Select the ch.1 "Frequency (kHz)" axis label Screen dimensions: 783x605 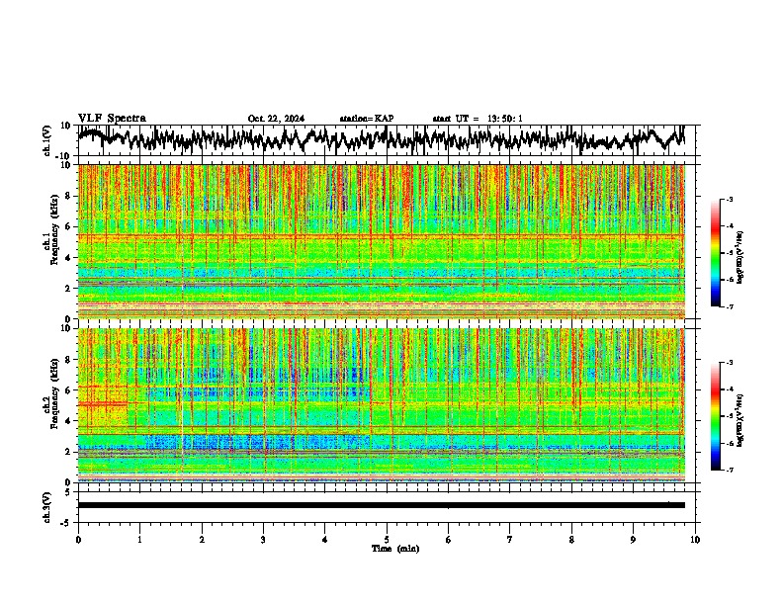[52, 230]
